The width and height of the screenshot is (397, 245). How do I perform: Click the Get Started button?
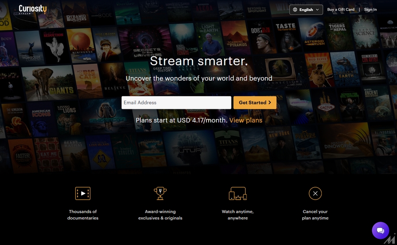(x=255, y=102)
